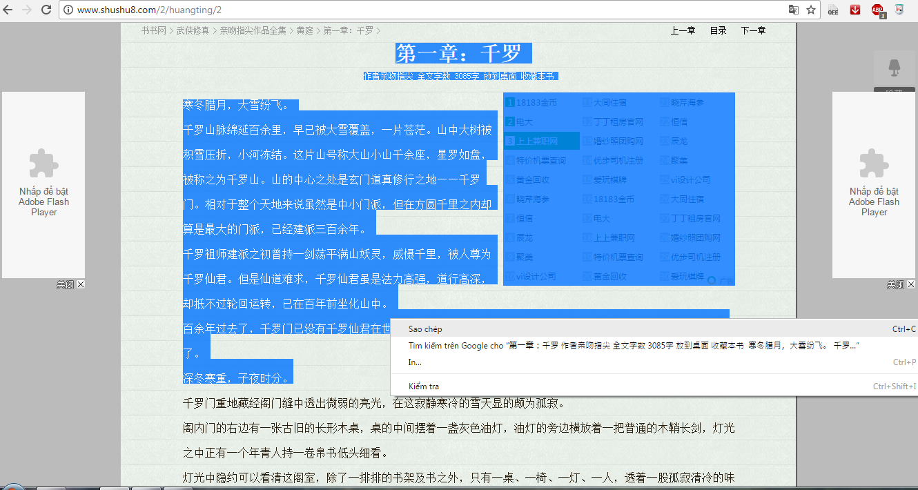The height and width of the screenshot is (490, 918).
Task: Click the red download arrow extension icon
Action: click(855, 10)
